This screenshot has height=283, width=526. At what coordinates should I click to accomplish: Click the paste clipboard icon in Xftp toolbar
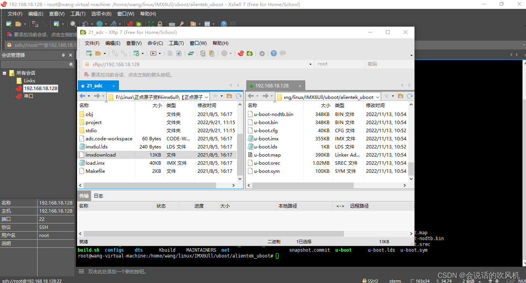point(211,53)
